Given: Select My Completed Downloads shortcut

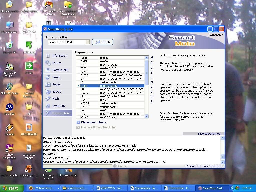Looking at the screenshot, I should (x=68, y=8).
